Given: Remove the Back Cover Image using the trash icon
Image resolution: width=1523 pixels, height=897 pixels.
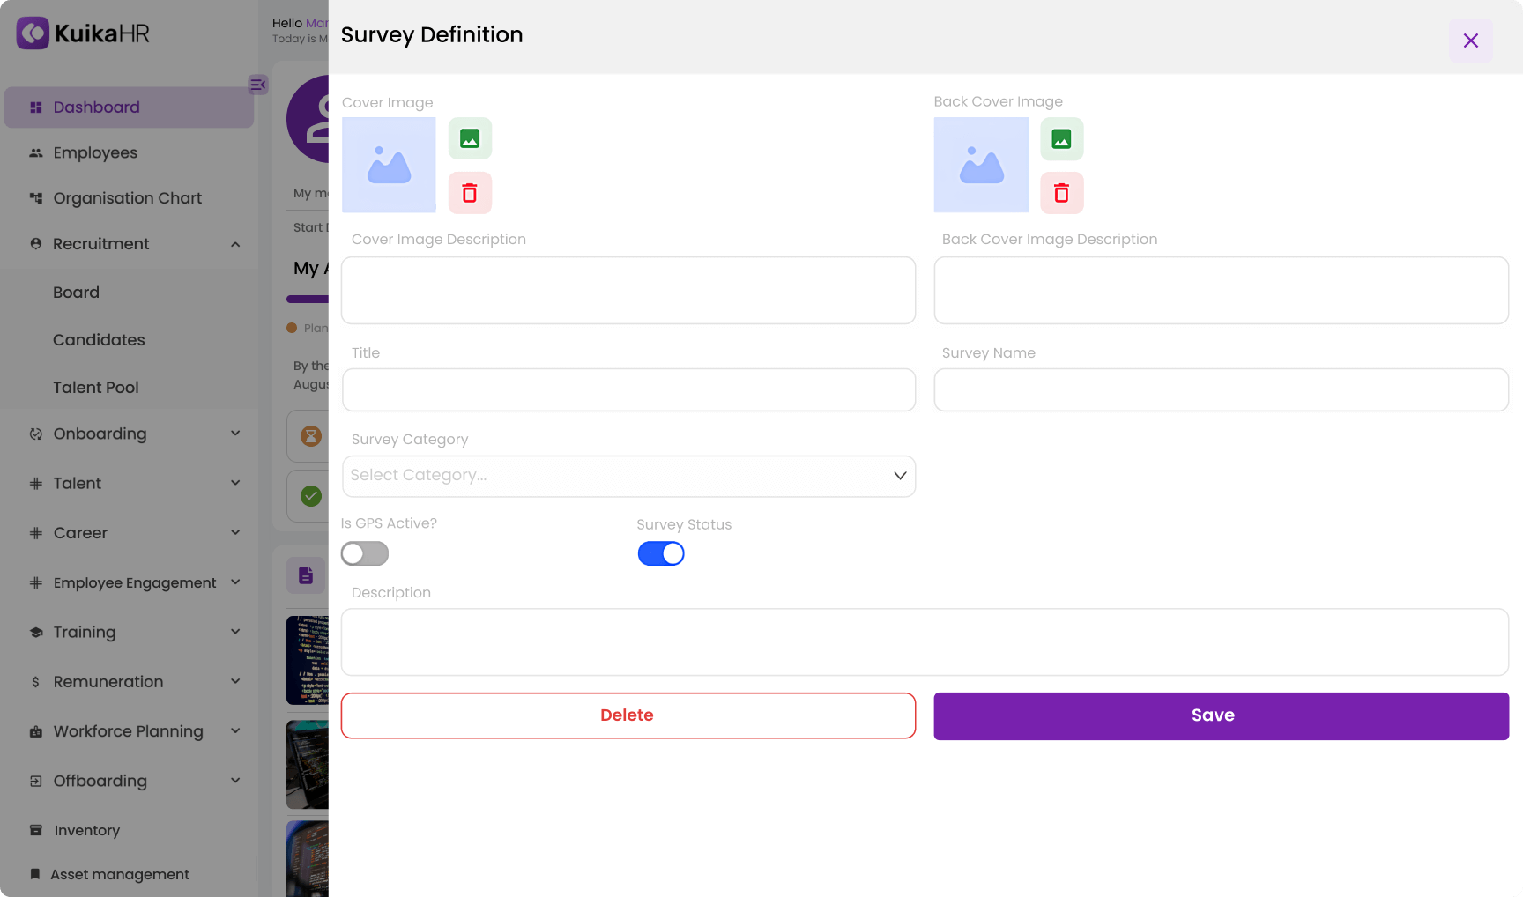Looking at the screenshot, I should click(1062, 192).
